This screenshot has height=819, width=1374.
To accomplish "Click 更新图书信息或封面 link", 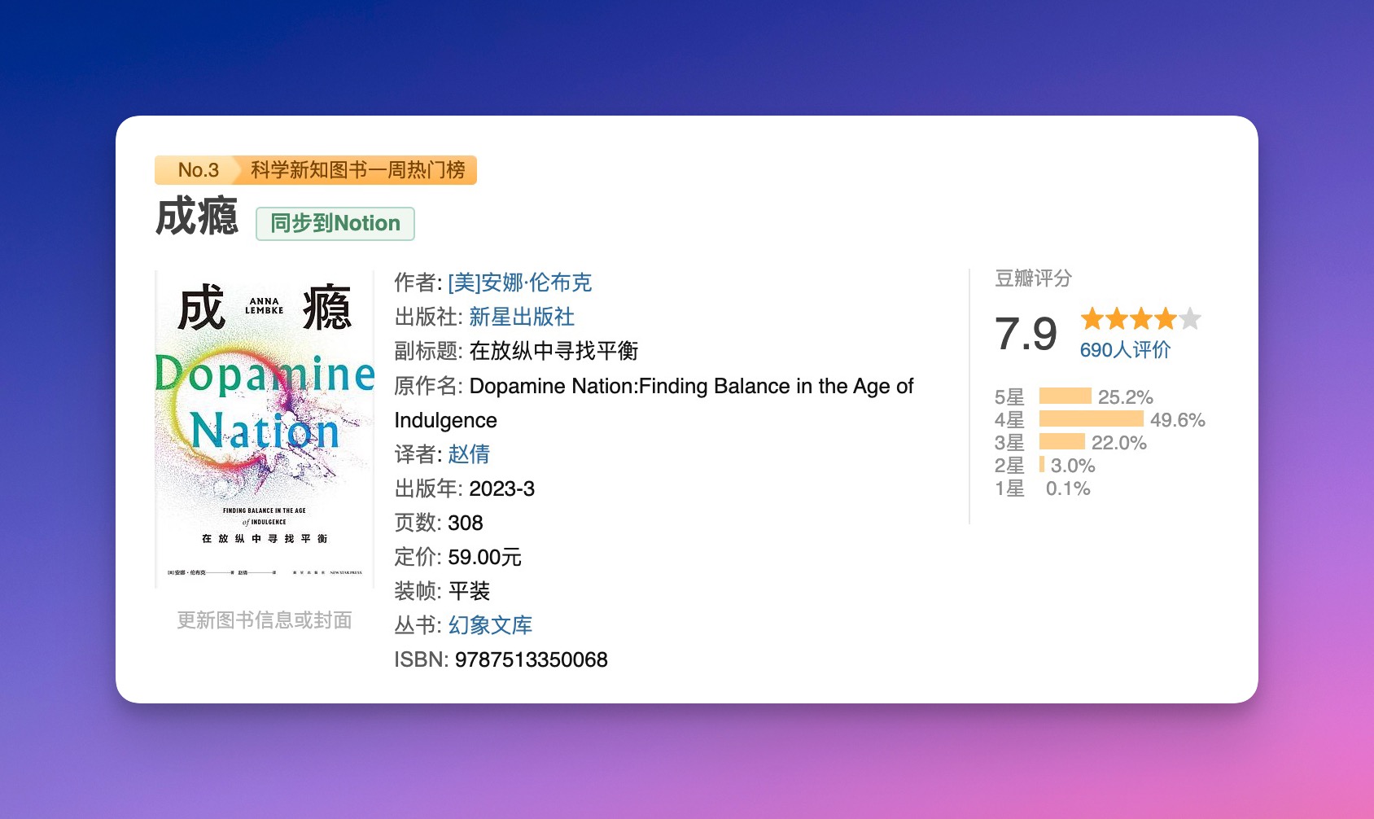I will click(263, 621).
